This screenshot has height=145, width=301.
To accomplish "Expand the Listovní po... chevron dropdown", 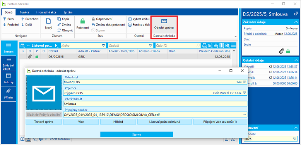I will (x=28, y=46).
